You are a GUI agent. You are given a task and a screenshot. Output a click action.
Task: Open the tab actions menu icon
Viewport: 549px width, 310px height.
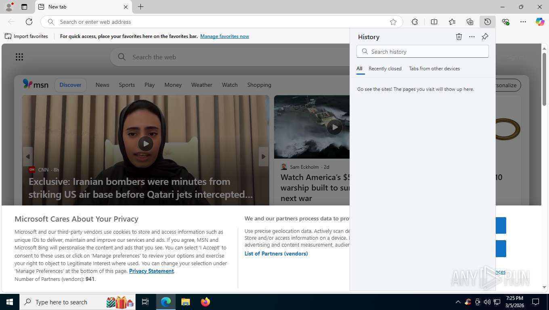24,7
